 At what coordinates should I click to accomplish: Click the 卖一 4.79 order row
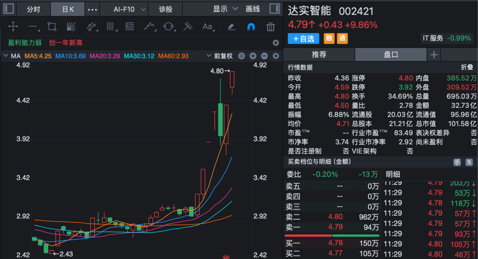[332, 227]
